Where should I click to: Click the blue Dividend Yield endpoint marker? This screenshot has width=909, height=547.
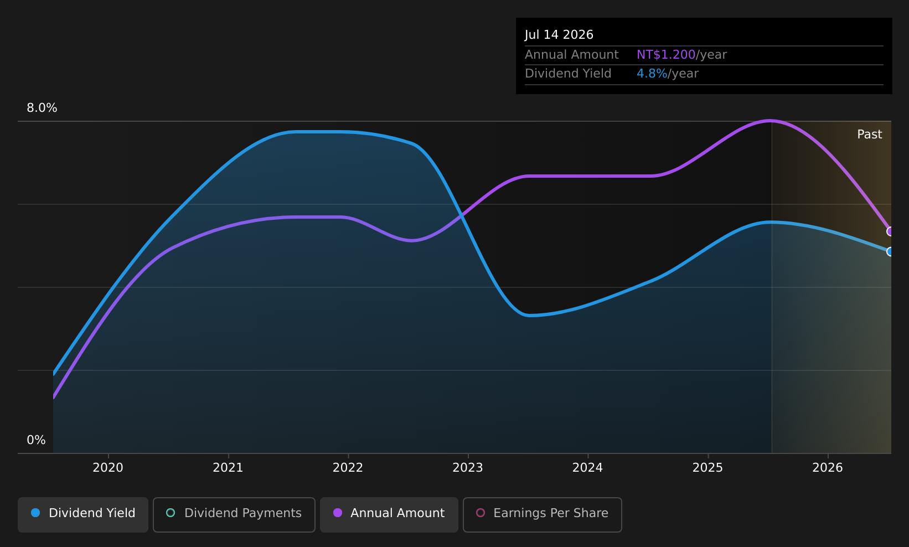tap(890, 251)
